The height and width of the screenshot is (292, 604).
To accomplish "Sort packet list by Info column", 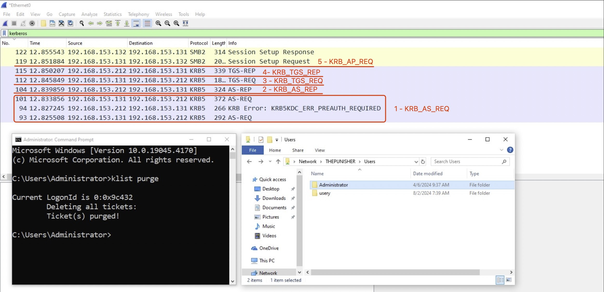I will [x=415, y=43].
